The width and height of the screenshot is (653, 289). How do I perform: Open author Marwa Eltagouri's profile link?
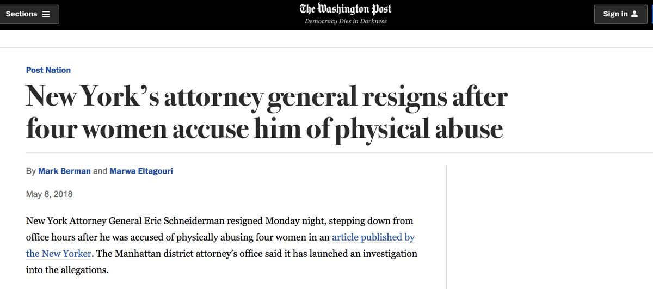141,171
